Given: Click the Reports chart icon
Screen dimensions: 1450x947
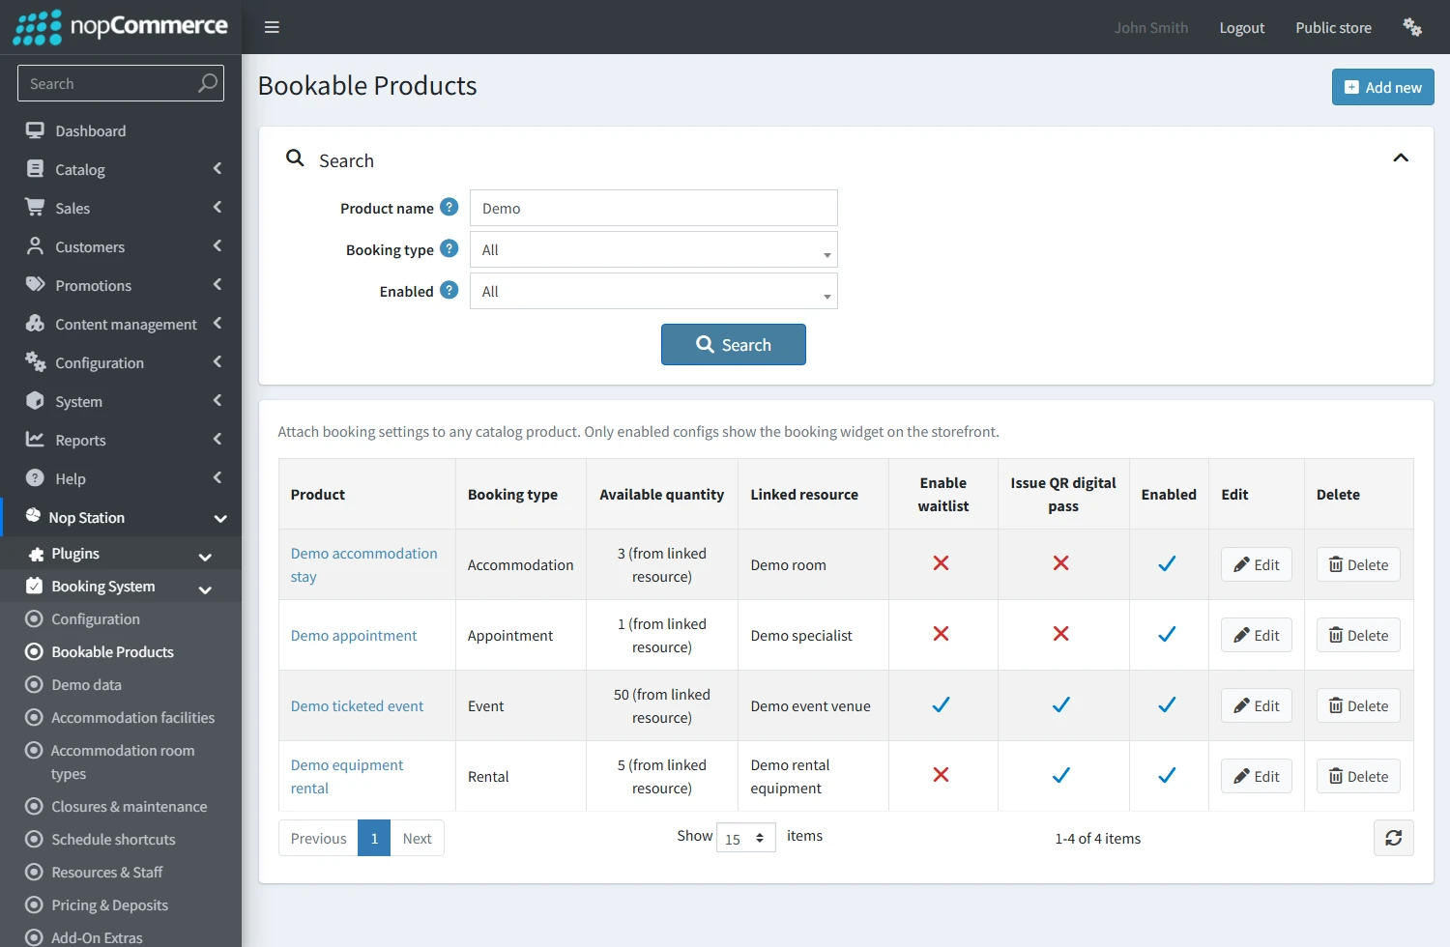Looking at the screenshot, I should coord(35,440).
